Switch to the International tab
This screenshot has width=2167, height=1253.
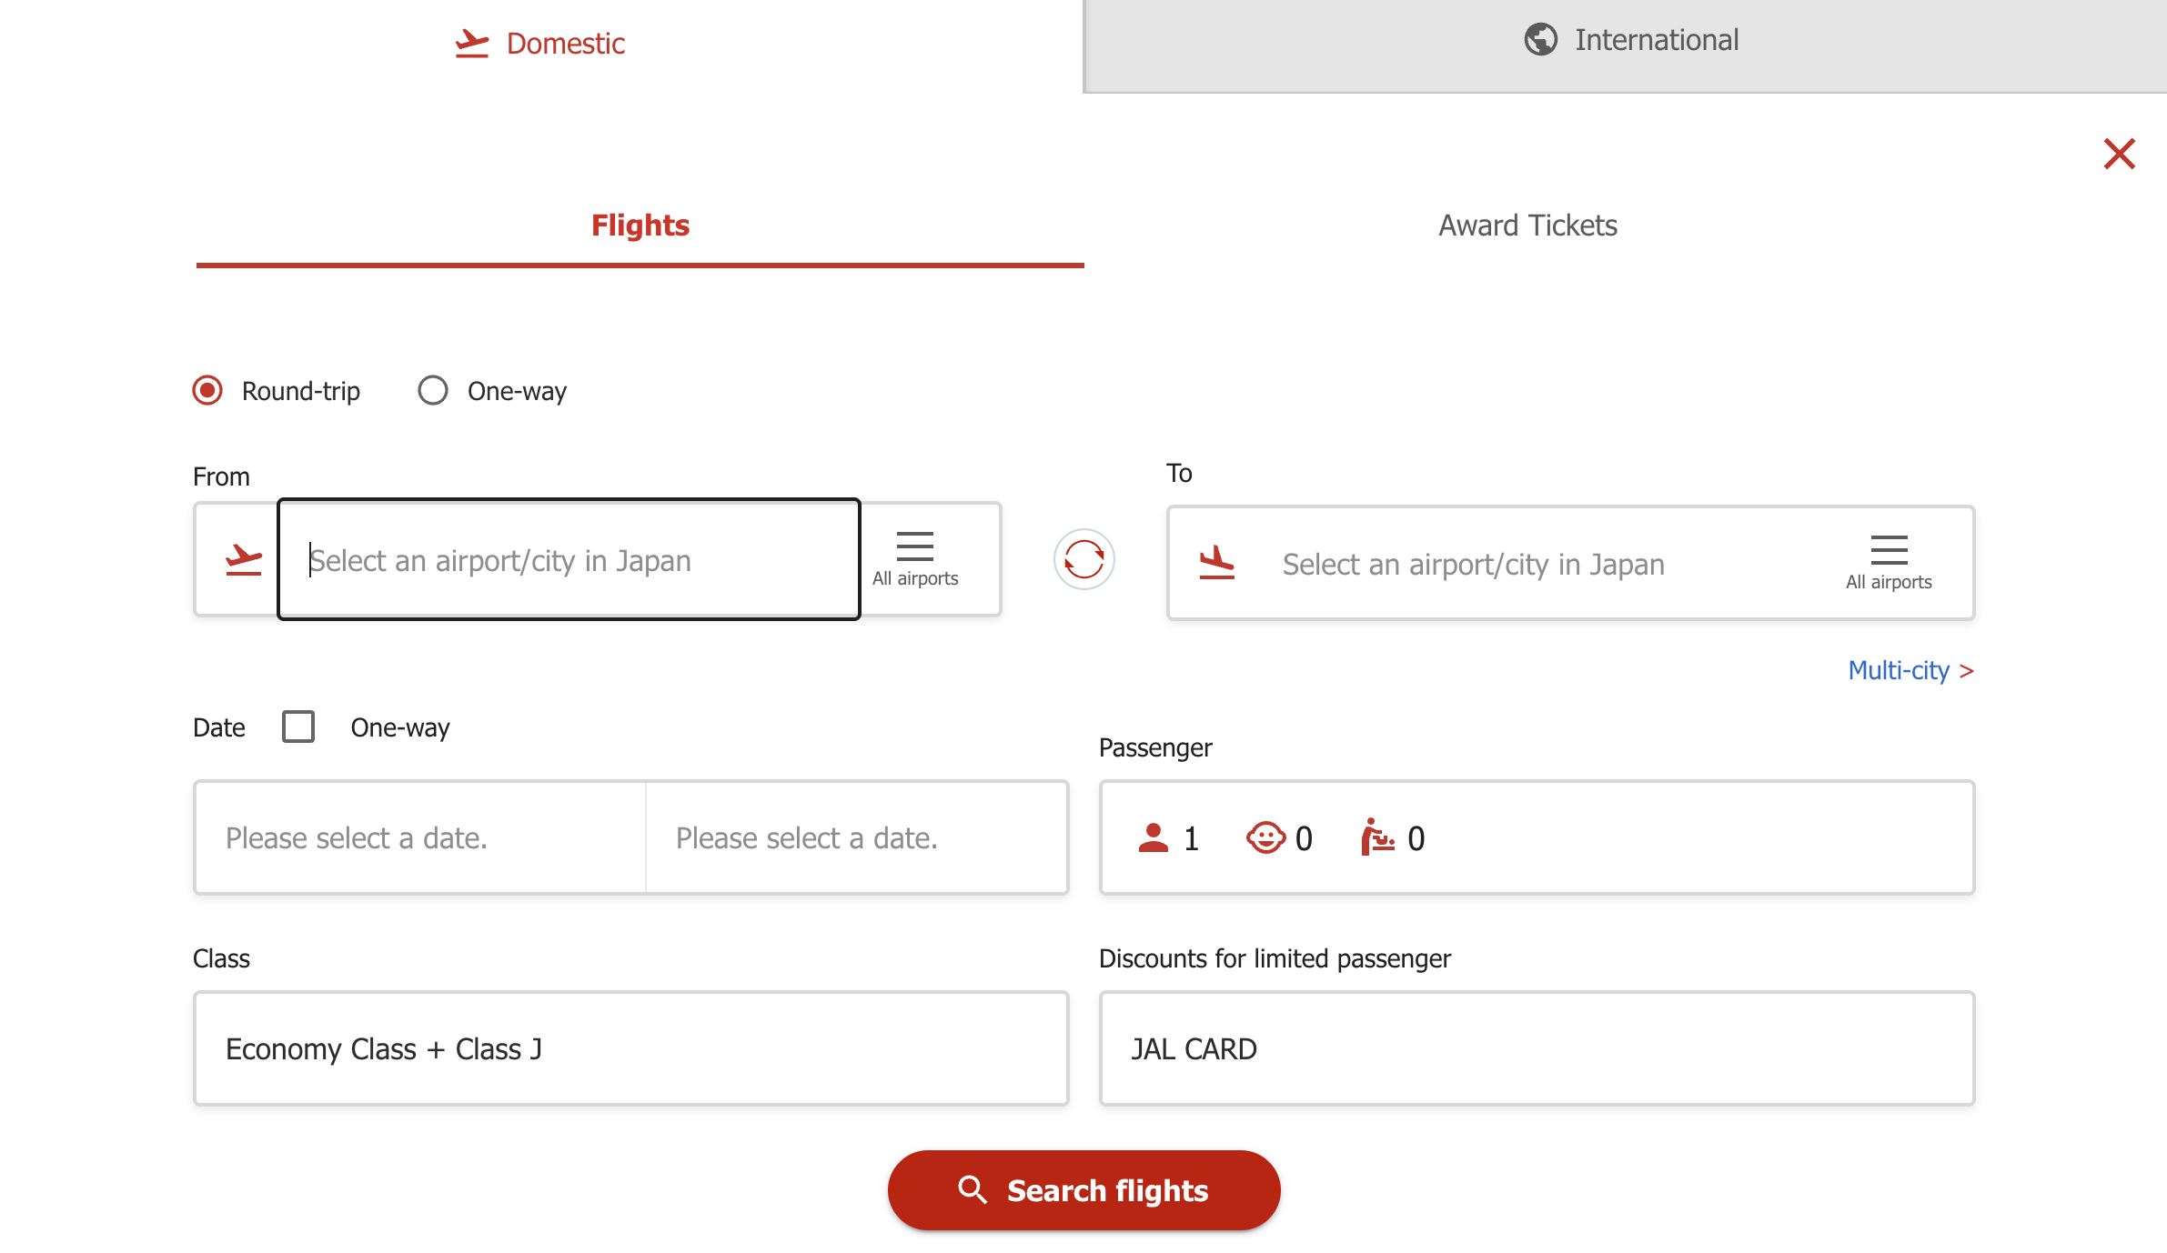click(x=1628, y=41)
